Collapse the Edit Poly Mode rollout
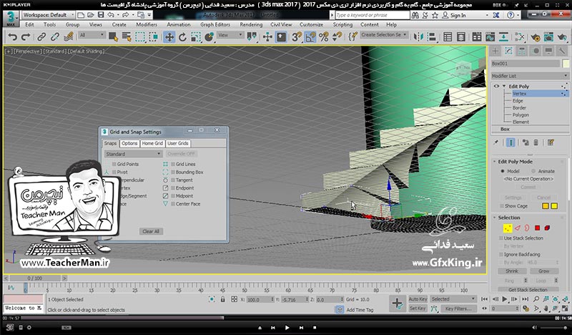The width and height of the screenshot is (572, 335). pos(495,162)
